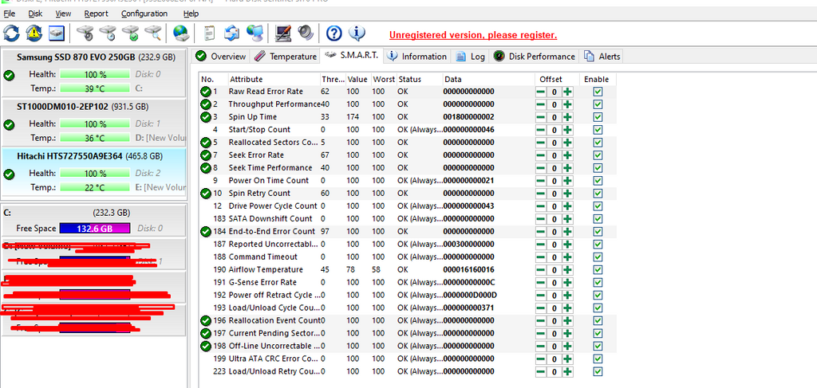Click the green status icon for Samsung SSD
This screenshot has width=817, height=388.
coord(9,76)
